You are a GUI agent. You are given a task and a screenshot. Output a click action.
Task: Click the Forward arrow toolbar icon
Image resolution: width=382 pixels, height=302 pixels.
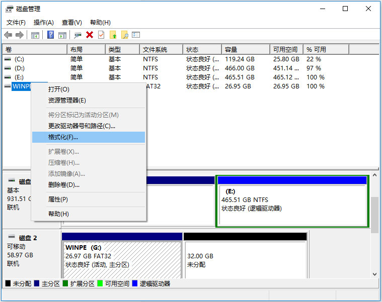pyautogui.click(x=20, y=35)
